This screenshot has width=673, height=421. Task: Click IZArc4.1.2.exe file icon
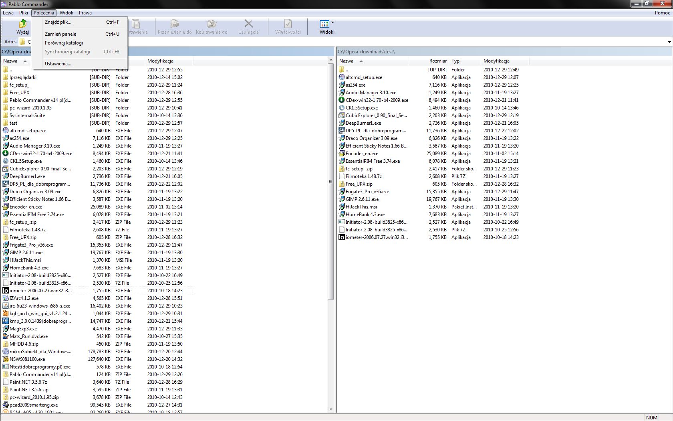6,298
